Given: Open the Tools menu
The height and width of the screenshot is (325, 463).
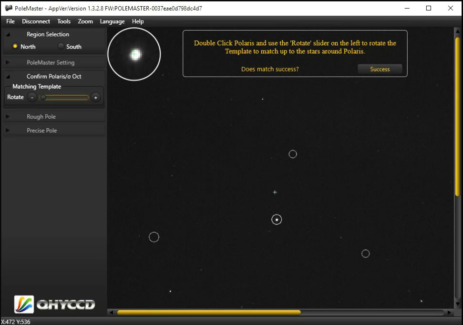Looking at the screenshot, I should pos(64,21).
